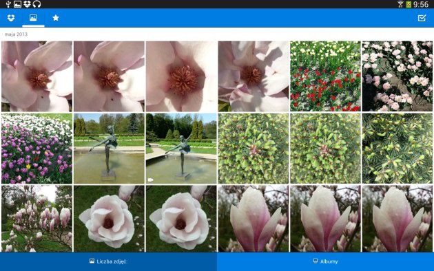Click picture icon beside Liczba zdjęć

point(92,261)
